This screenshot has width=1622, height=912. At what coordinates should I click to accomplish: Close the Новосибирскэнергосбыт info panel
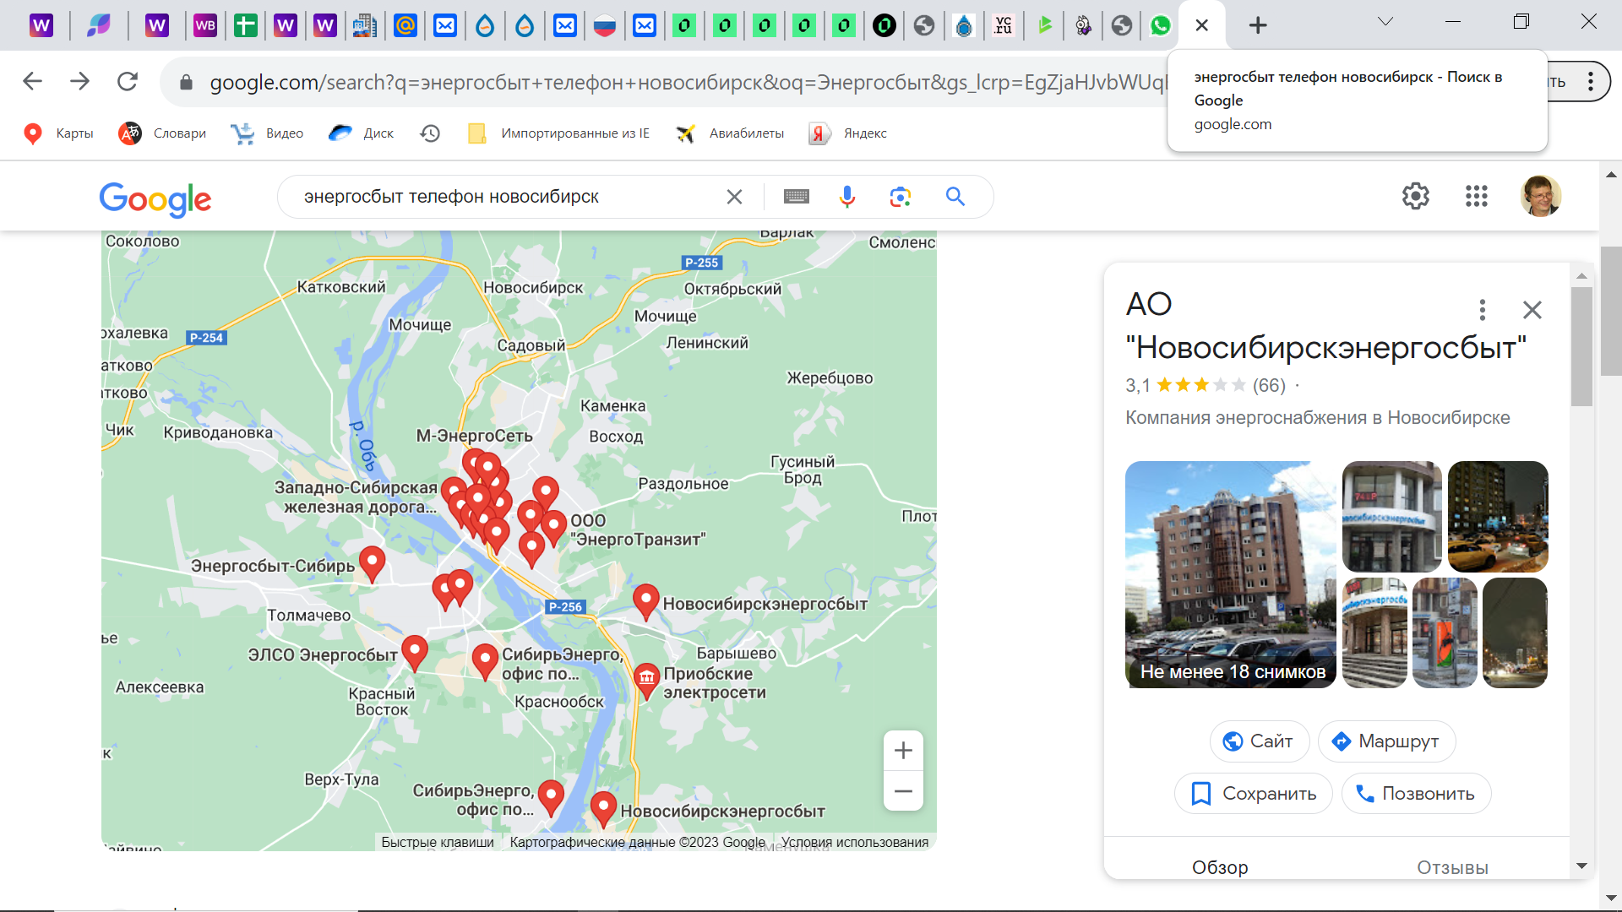pos(1532,310)
